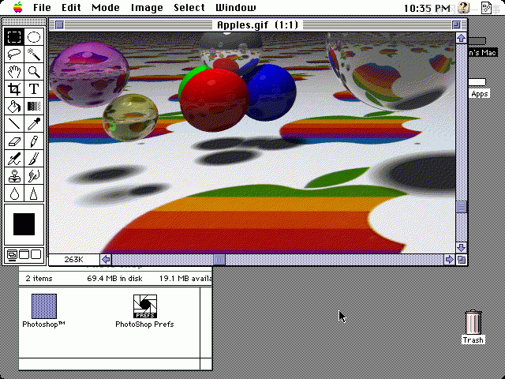Screen dimensions: 505x379
Task: Click the horizontal scrollbar left arrow
Action: pos(106,260)
